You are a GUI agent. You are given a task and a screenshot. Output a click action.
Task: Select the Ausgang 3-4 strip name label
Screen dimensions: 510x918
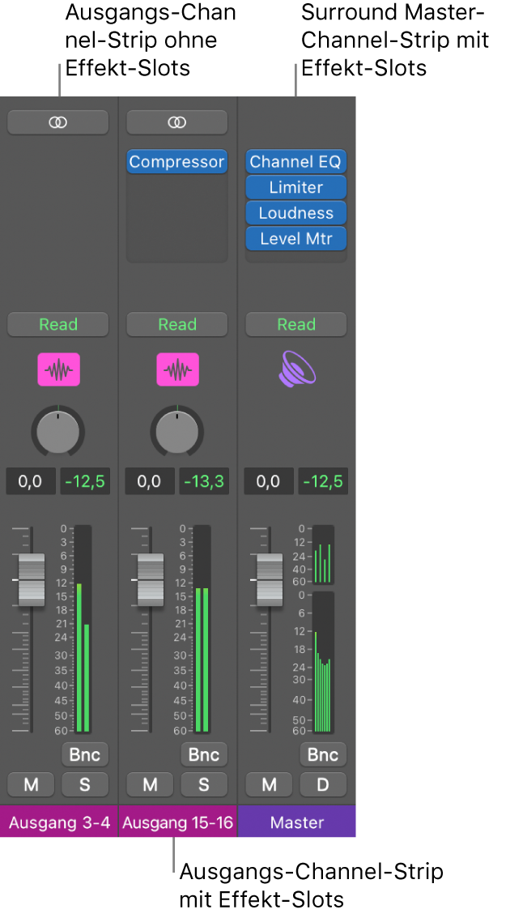point(59,822)
